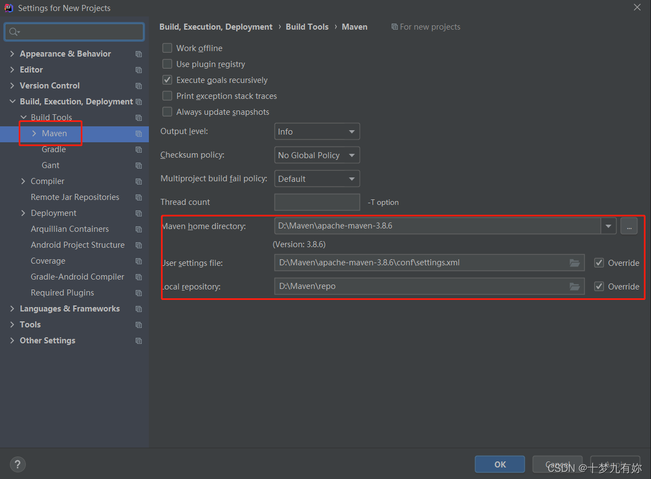This screenshot has width=651, height=479.
Task: Open the Output level dropdown
Action: (317, 132)
